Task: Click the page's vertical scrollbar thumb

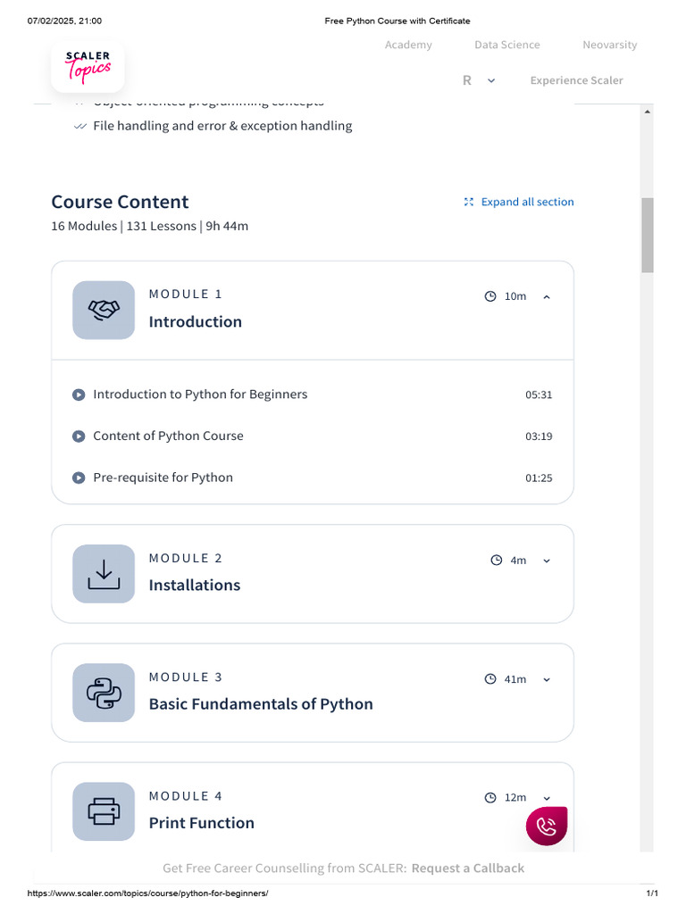Action: [x=648, y=234]
